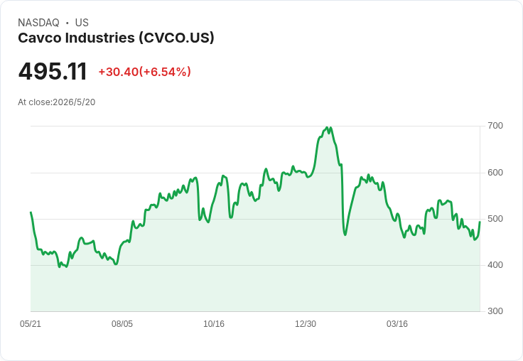523x361 pixels.
Task: Click the NASDAQ exchange label
Action: click(38, 23)
